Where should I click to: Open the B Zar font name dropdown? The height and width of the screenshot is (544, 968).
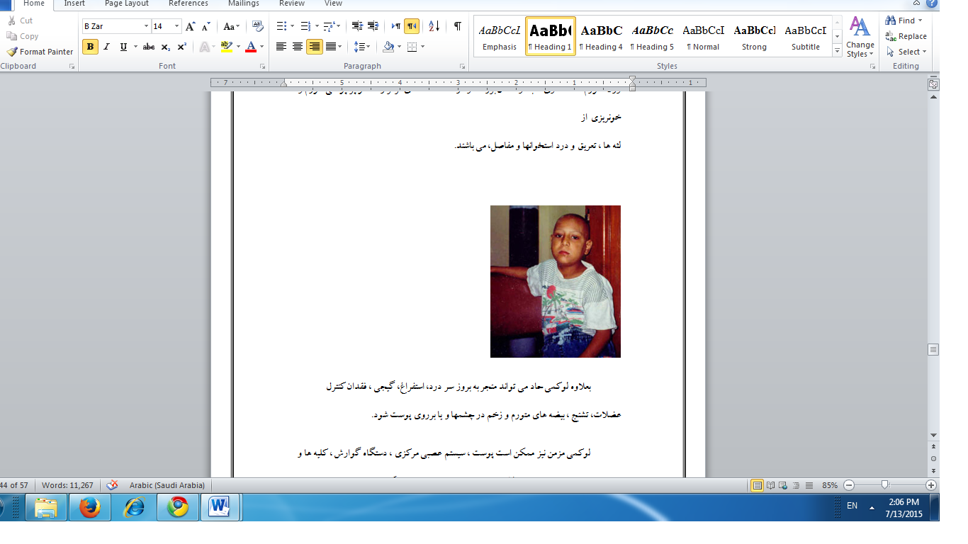(x=147, y=26)
